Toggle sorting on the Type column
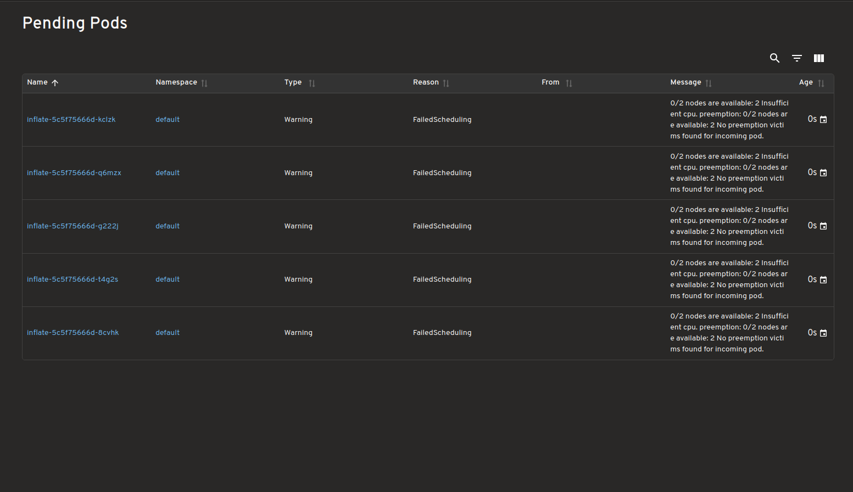Image resolution: width=853 pixels, height=492 pixels. pyautogui.click(x=311, y=82)
